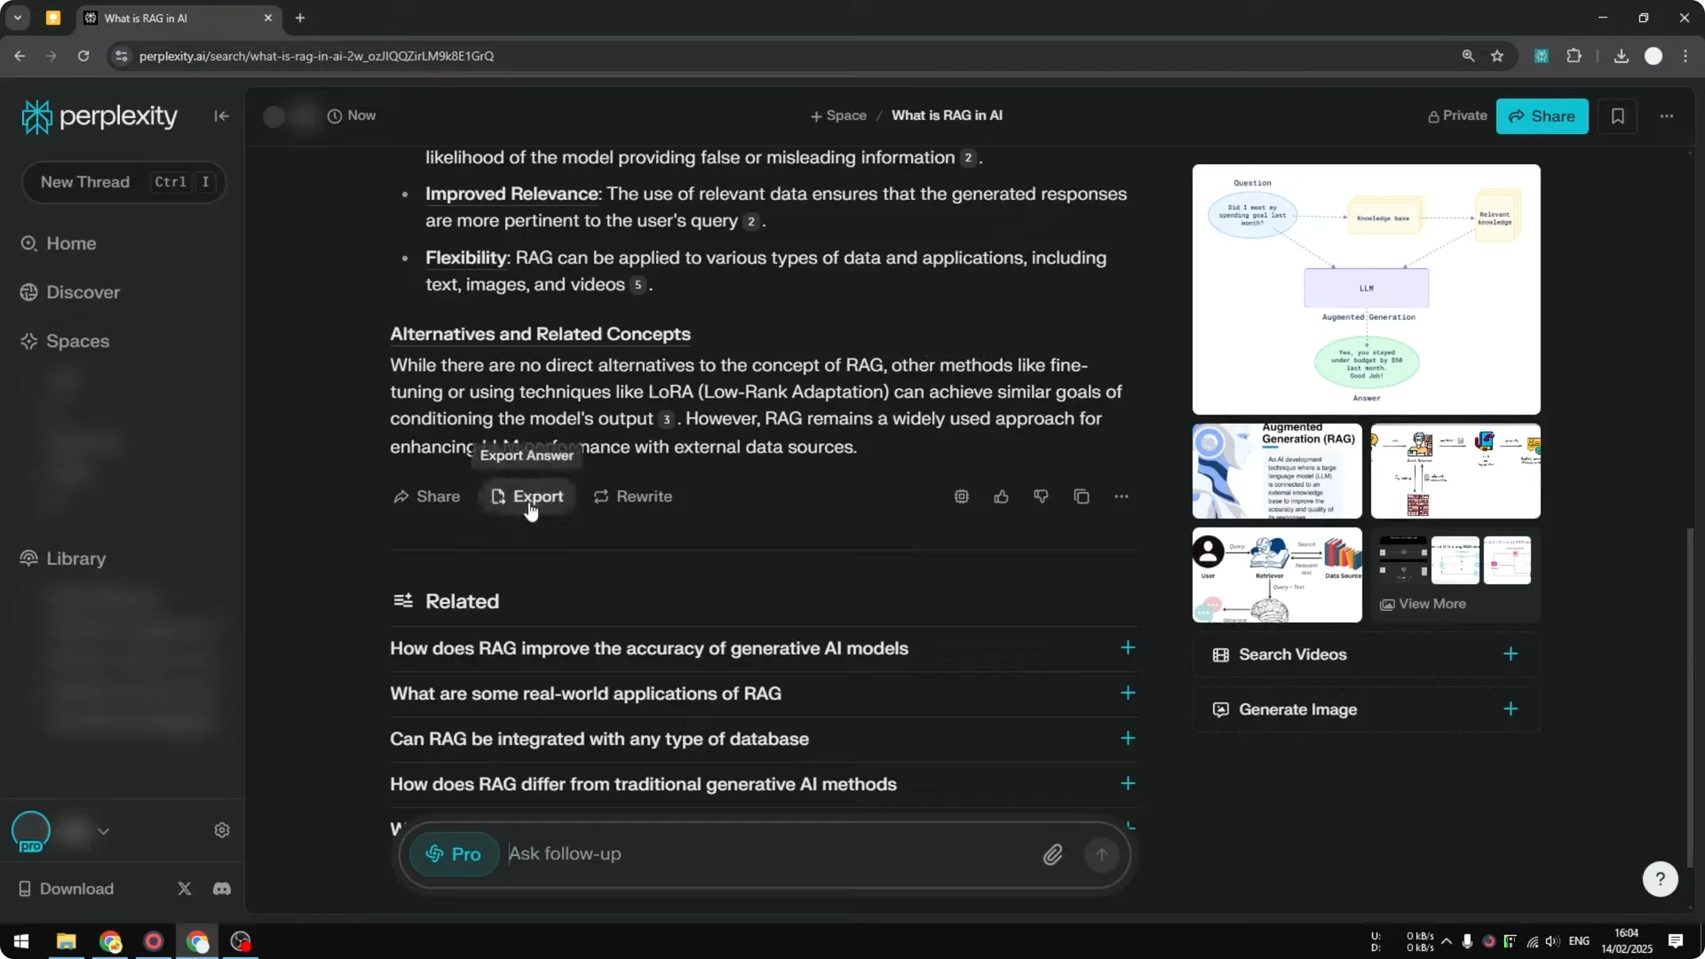Open the Spaces section
The height and width of the screenshot is (959, 1705).
pos(75,341)
